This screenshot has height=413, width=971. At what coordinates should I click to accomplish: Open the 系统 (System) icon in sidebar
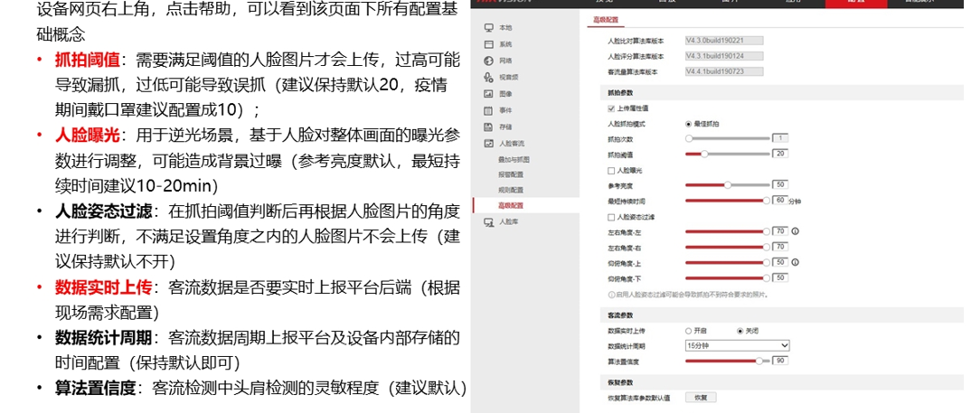(x=488, y=44)
